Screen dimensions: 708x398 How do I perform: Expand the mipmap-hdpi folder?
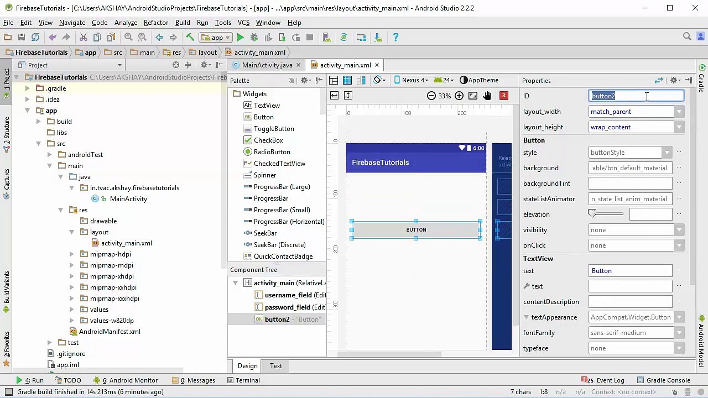point(71,254)
